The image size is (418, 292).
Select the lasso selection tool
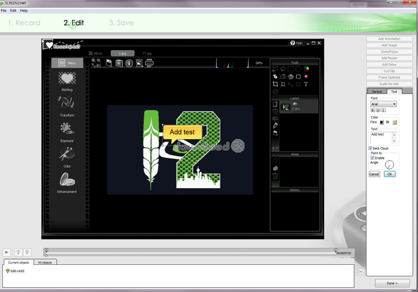283,69
